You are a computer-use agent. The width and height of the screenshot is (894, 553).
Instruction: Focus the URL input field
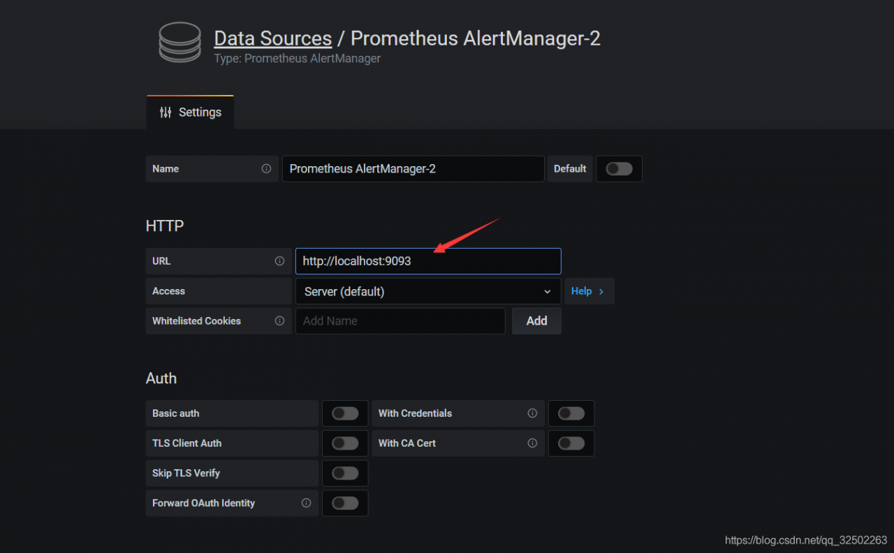(x=428, y=261)
